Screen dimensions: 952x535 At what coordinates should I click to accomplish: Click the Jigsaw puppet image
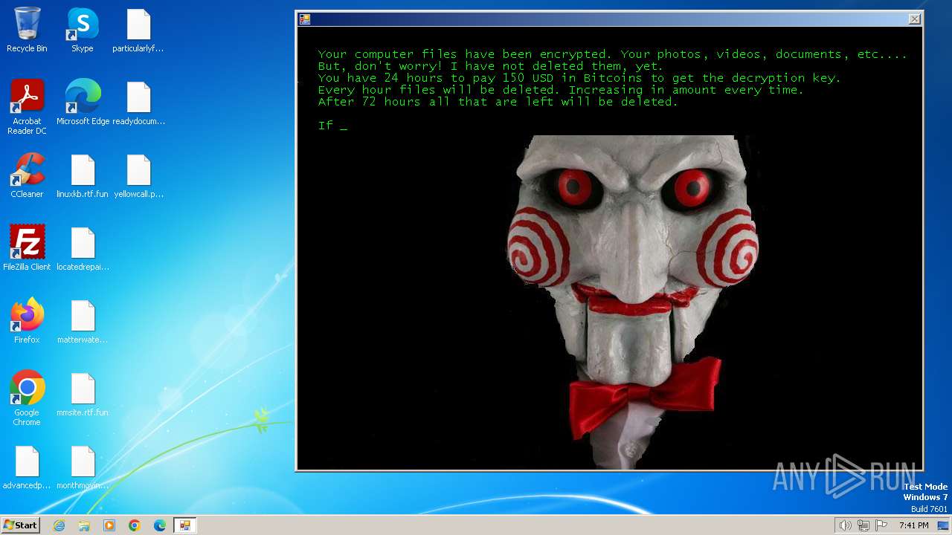(x=632, y=301)
